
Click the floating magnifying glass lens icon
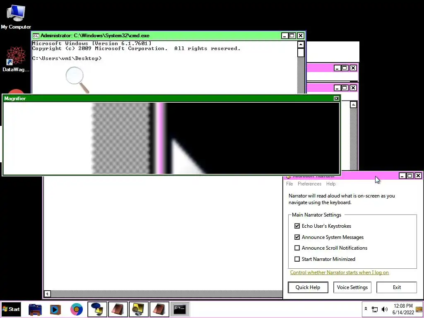[x=77, y=80]
